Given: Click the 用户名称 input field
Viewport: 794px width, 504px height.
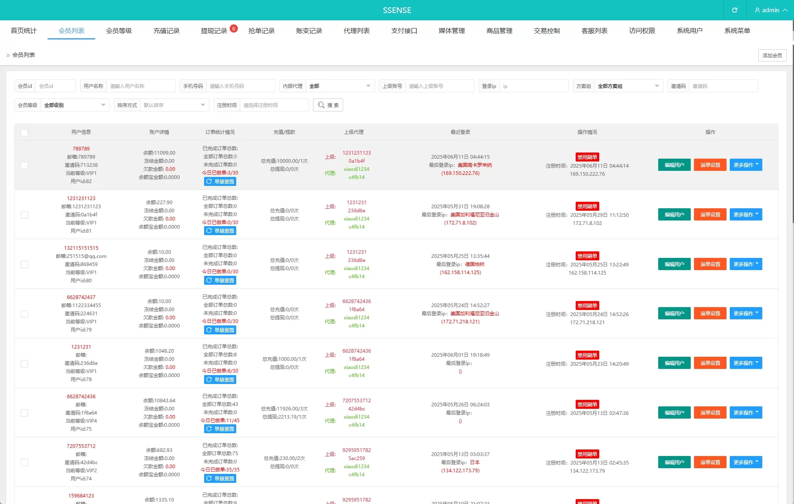Looking at the screenshot, I should (x=140, y=86).
